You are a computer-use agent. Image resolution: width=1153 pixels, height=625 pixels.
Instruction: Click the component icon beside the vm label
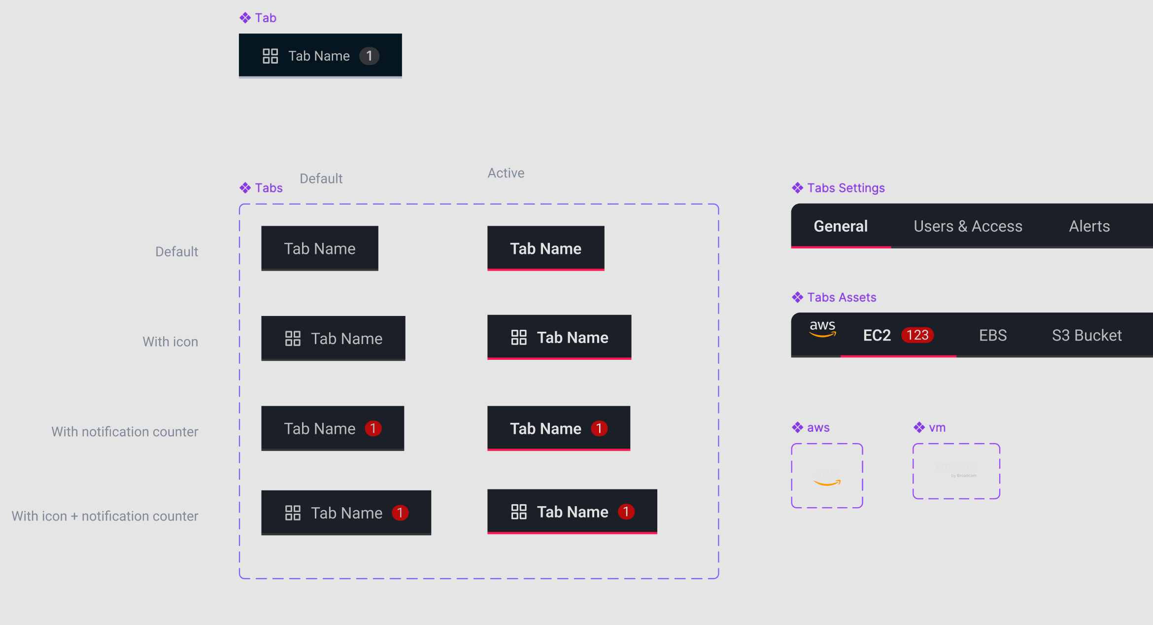pos(919,427)
